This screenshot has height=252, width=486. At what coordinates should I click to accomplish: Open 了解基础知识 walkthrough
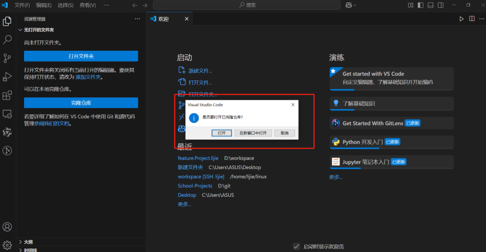pos(392,103)
